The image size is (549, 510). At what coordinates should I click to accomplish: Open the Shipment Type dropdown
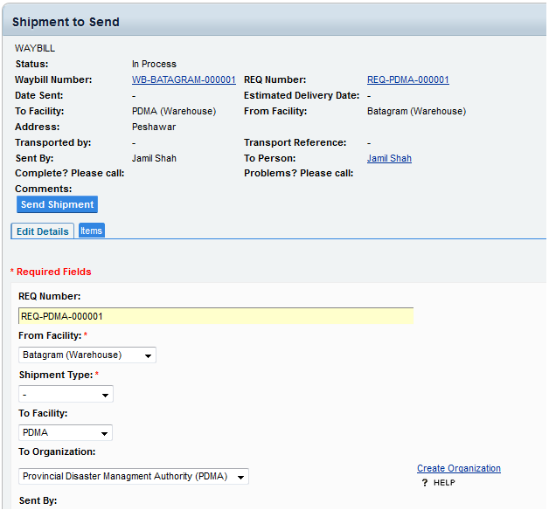[x=66, y=395]
